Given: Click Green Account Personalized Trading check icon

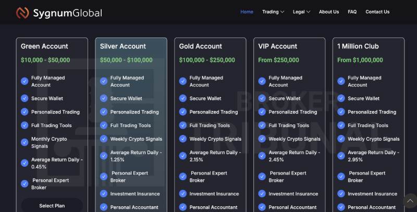Looking at the screenshot, I should pyautogui.click(x=24, y=112).
